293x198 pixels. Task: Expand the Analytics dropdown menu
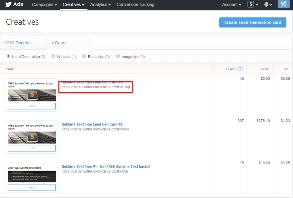[x=101, y=5]
